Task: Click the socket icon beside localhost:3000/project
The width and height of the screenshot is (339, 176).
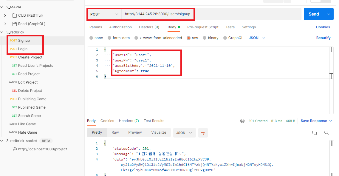Action: point(15,149)
